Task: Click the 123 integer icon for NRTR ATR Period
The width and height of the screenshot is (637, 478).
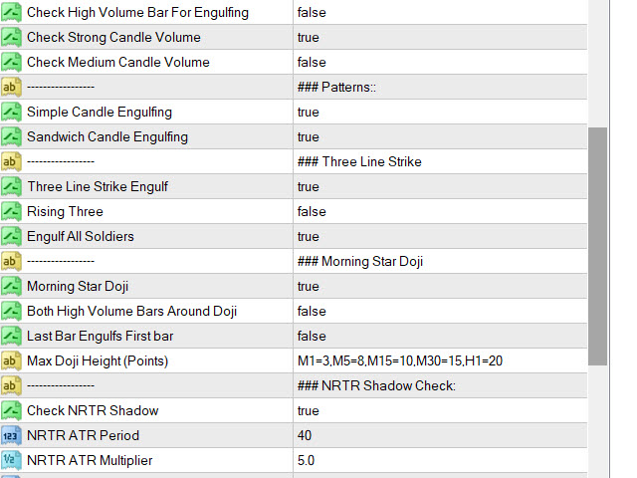Action: [x=11, y=435]
